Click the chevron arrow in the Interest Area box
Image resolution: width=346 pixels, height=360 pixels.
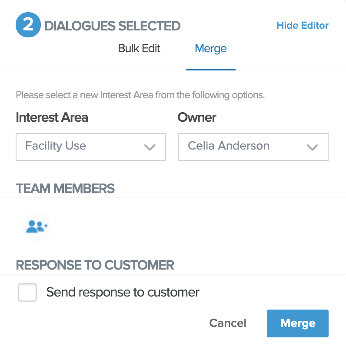150,147
